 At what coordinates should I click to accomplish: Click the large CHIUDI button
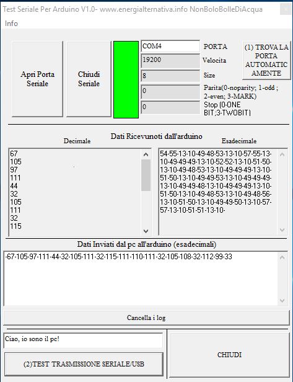229,355
